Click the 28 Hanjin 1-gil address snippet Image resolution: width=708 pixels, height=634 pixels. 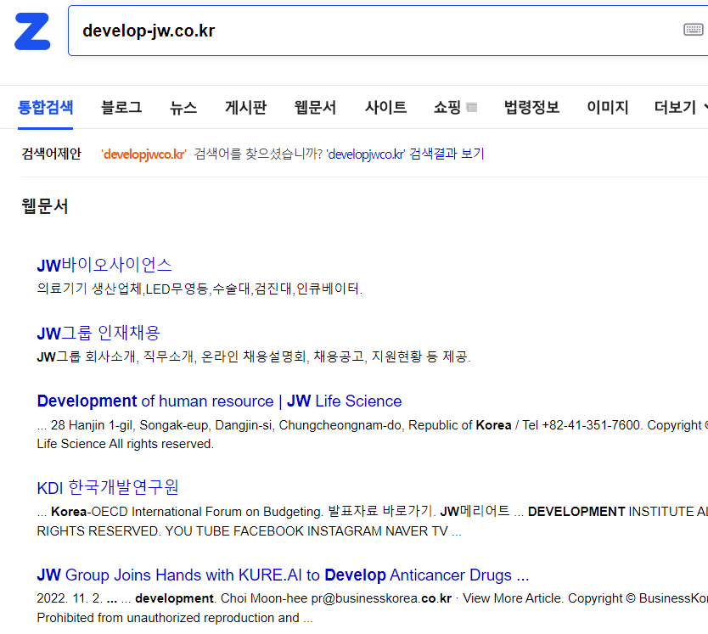[373, 435]
